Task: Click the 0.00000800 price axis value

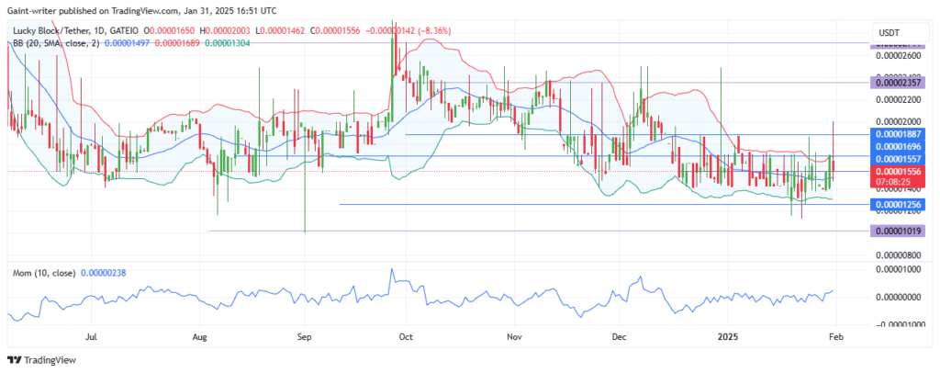Action: point(898,254)
